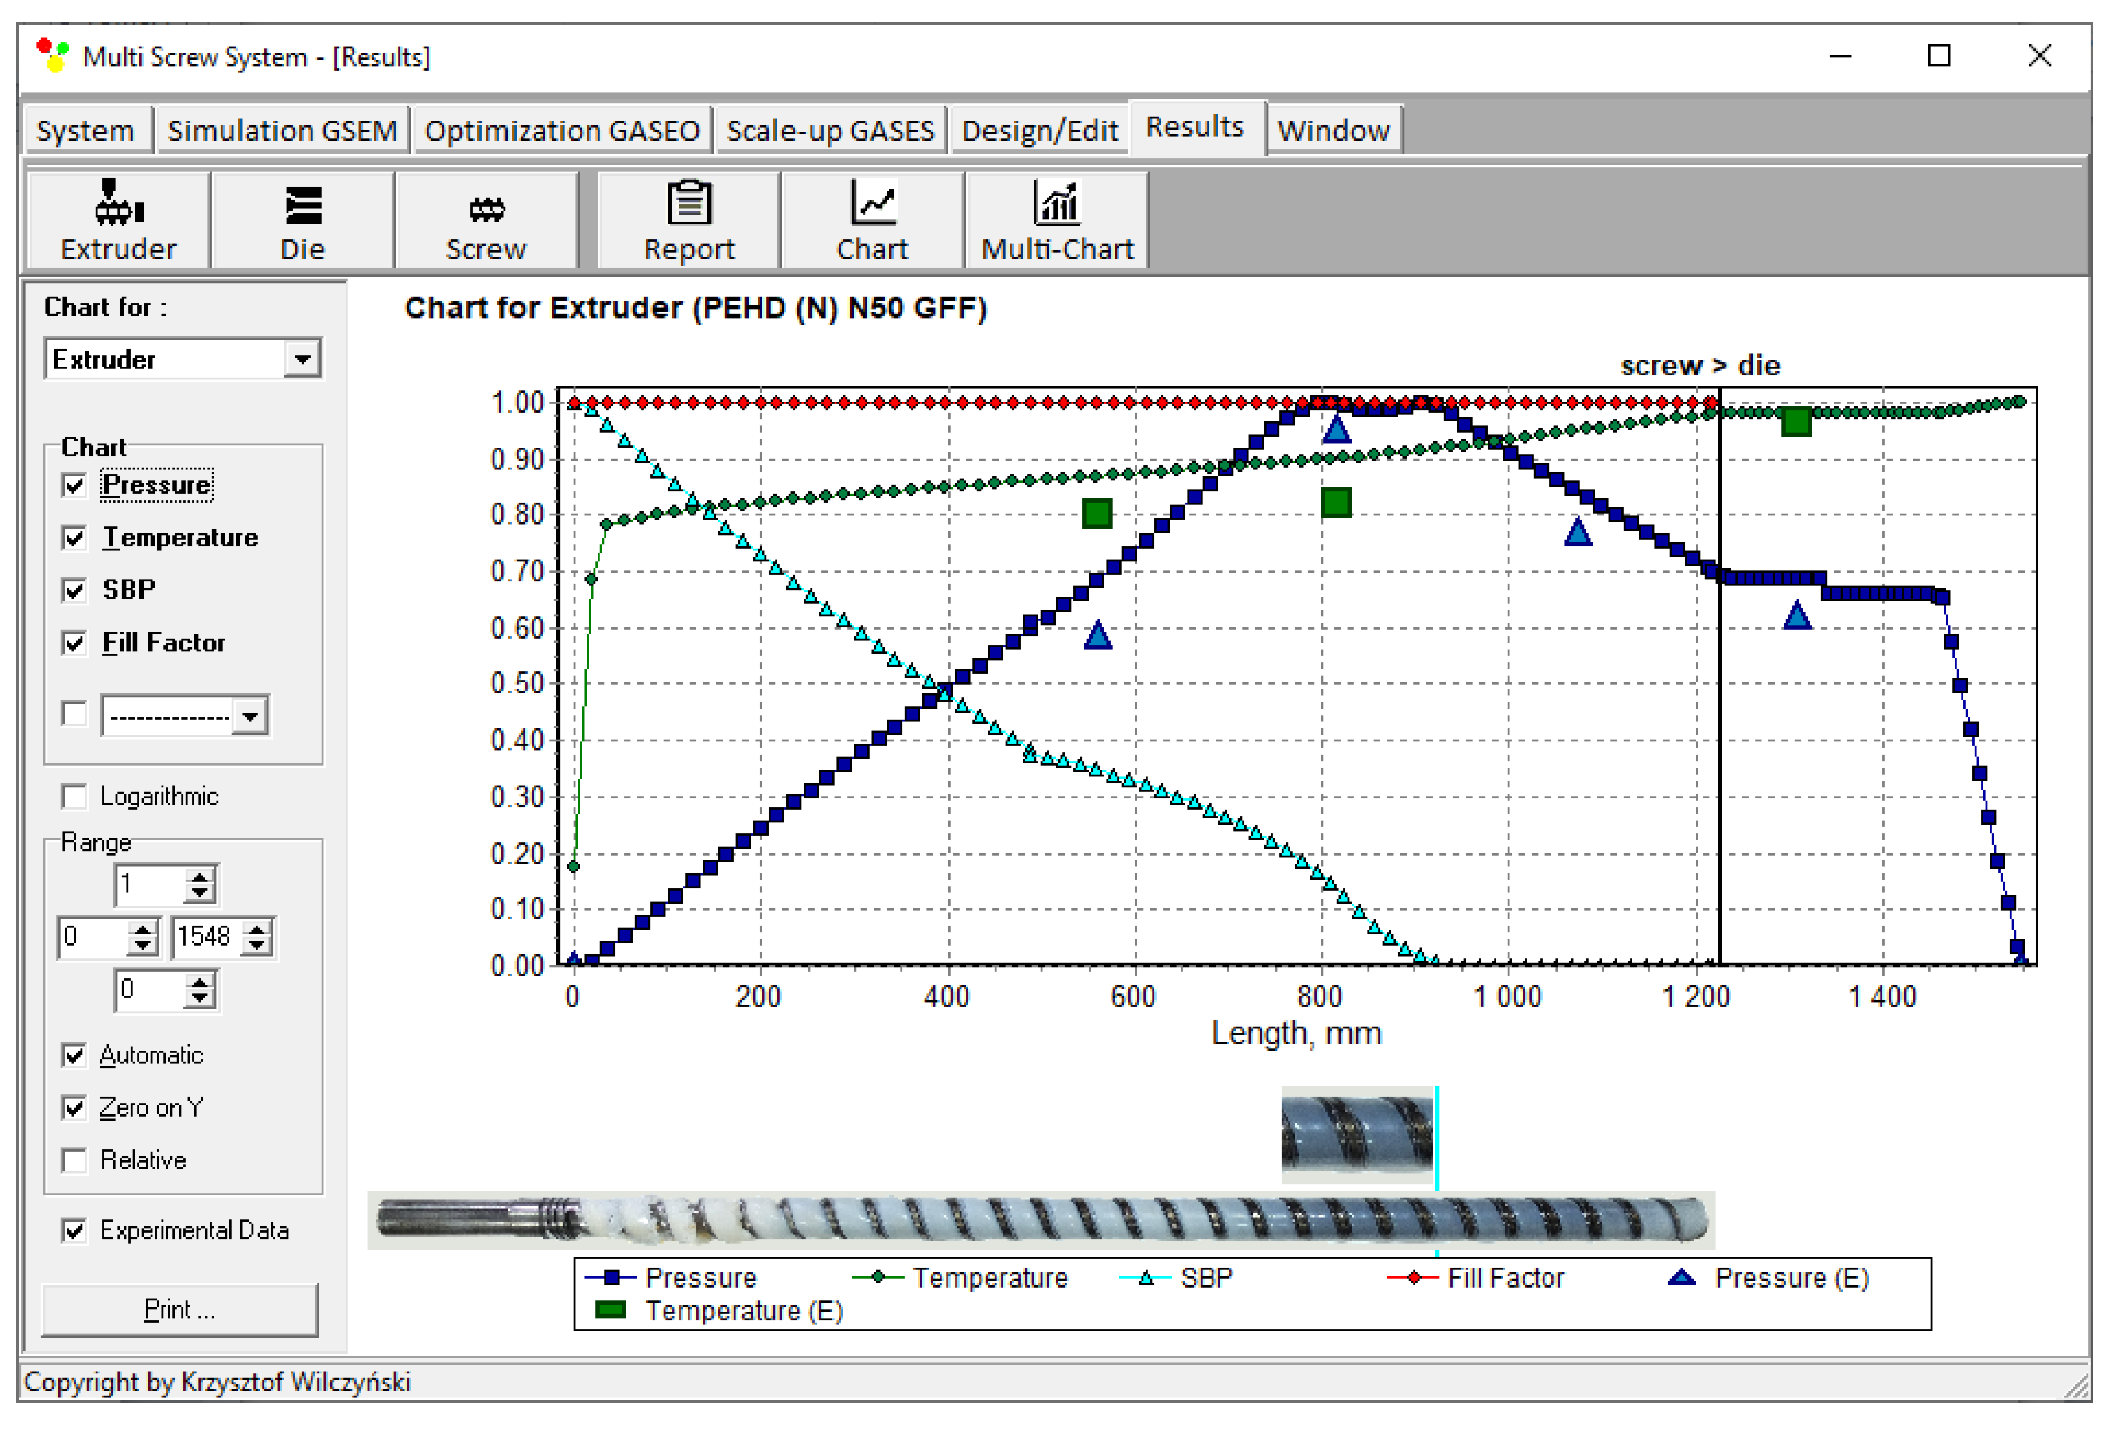Click the zoomed screw section thumbnail
Image resolution: width=2114 pixels, height=1430 pixels.
pos(1356,1134)
